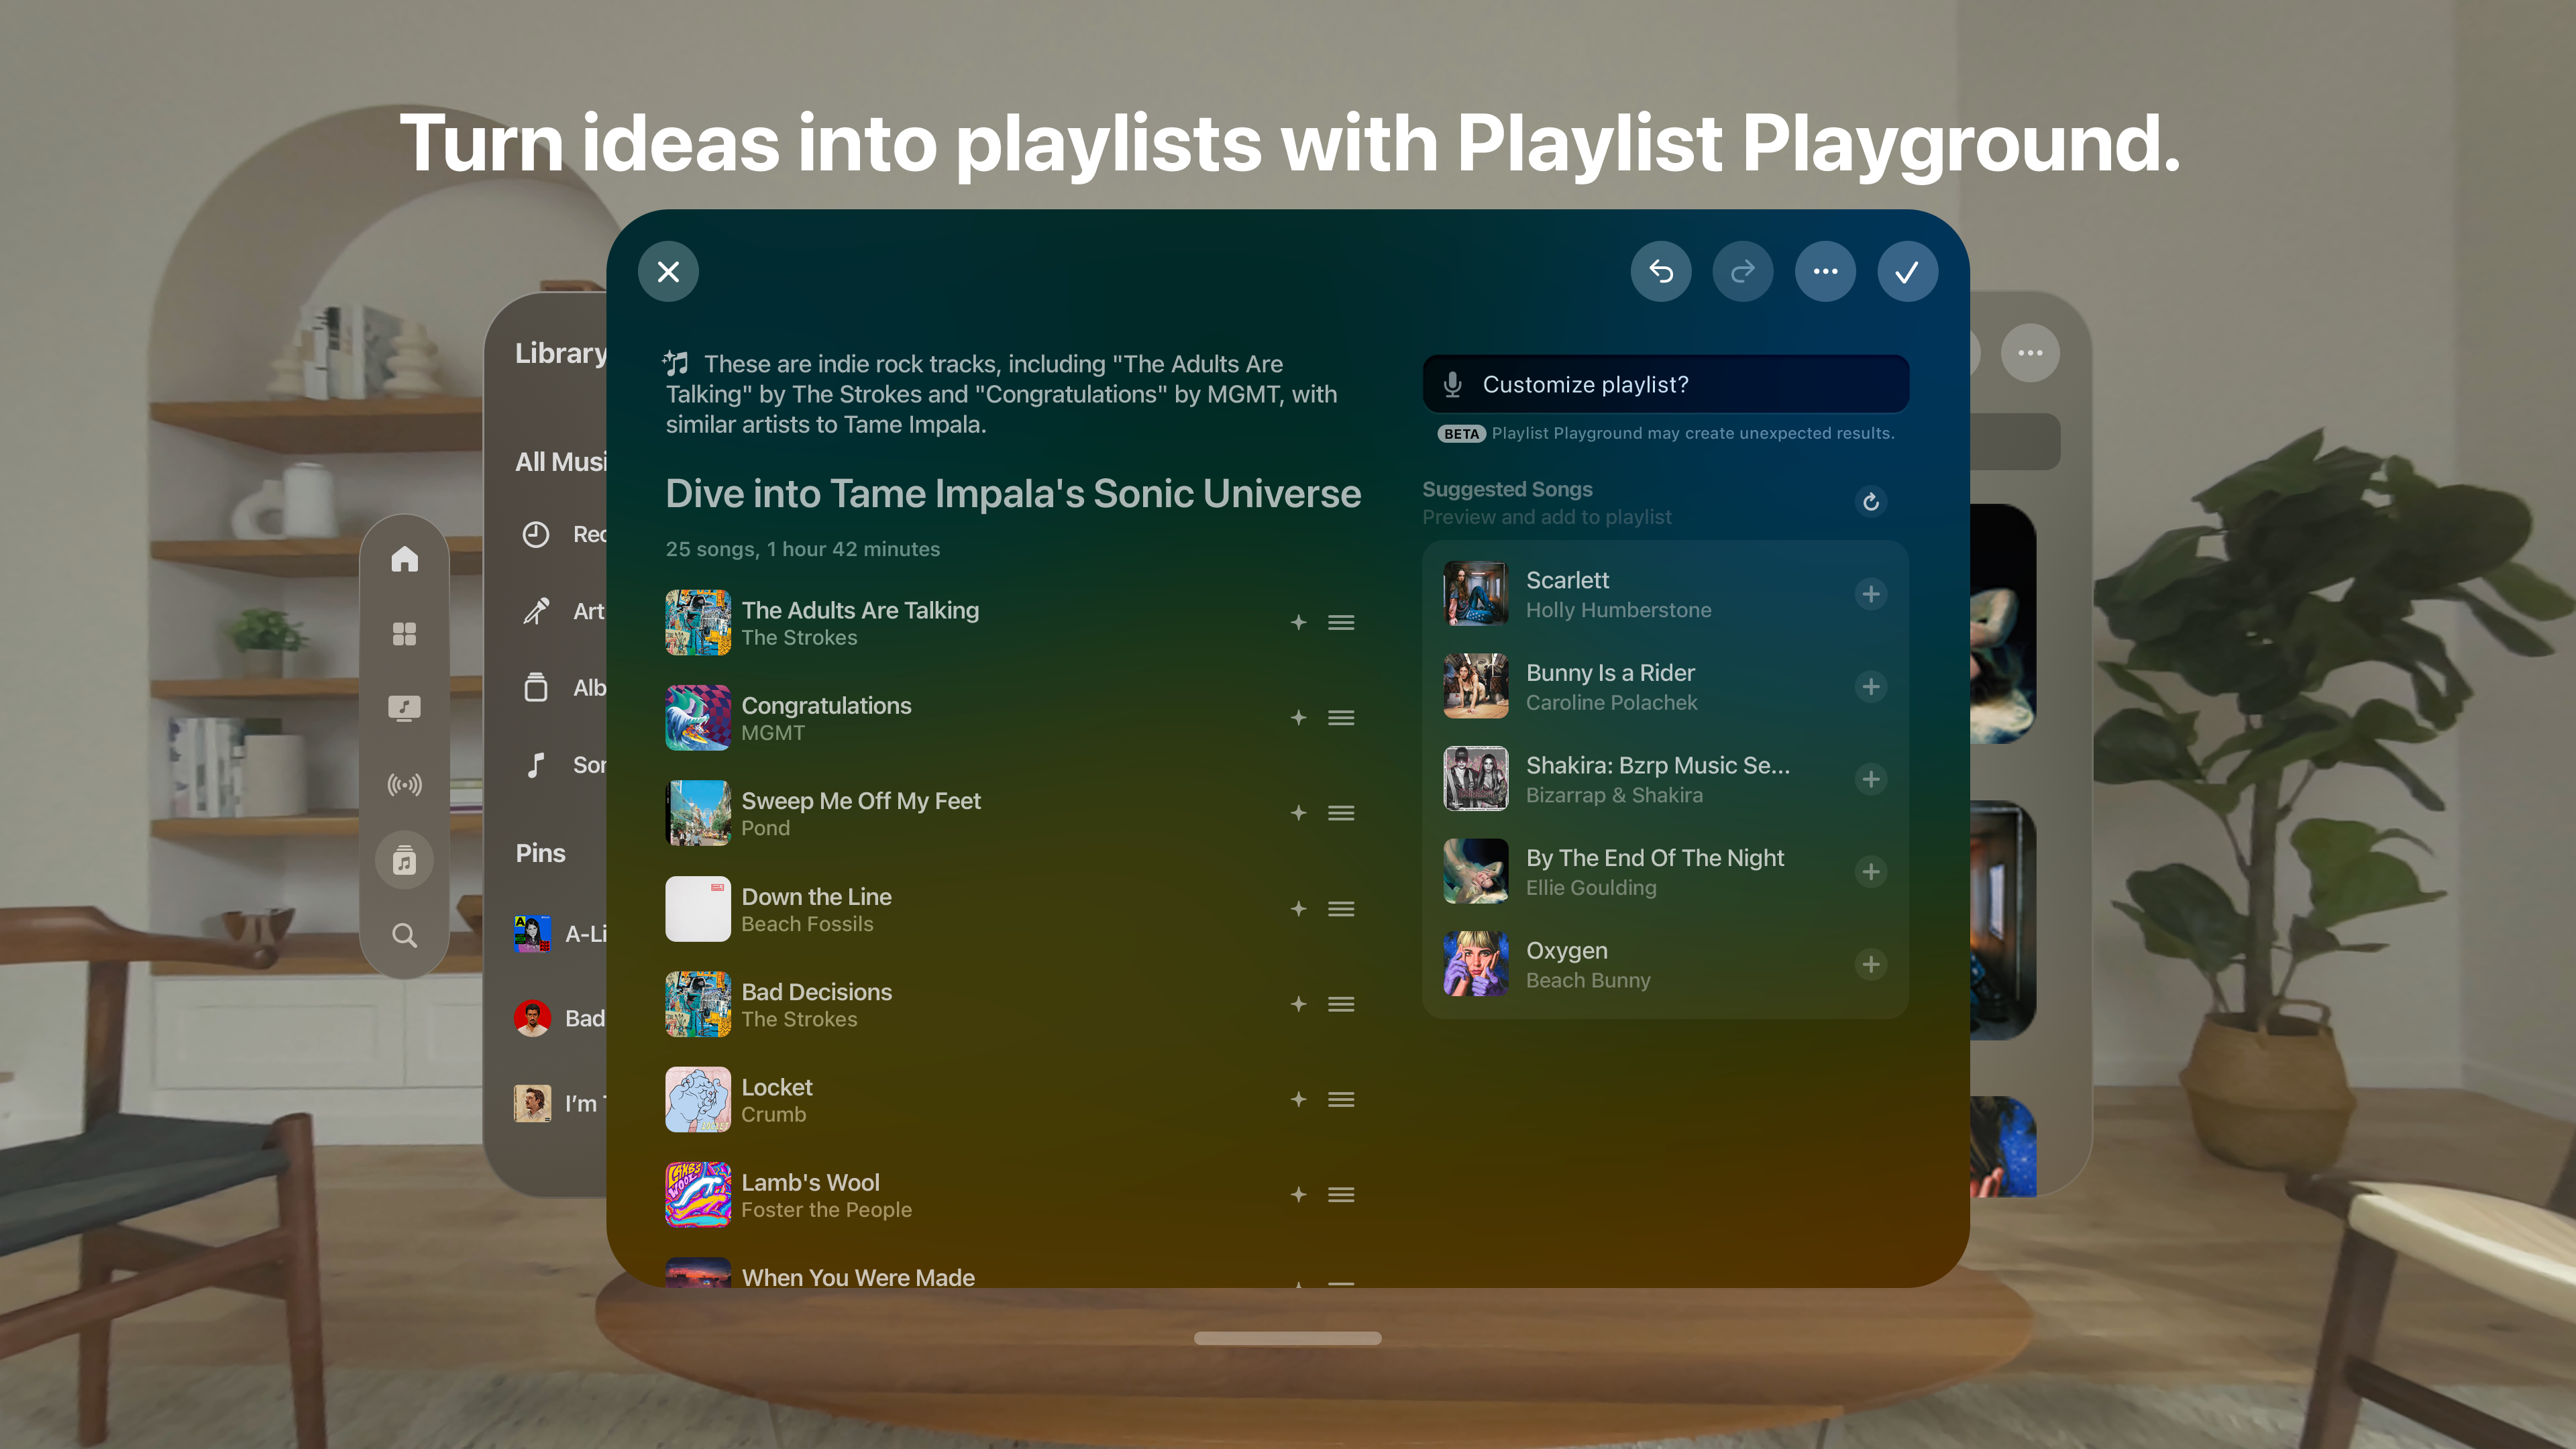Click Ellie Goulding artist name

(1590, 888)
